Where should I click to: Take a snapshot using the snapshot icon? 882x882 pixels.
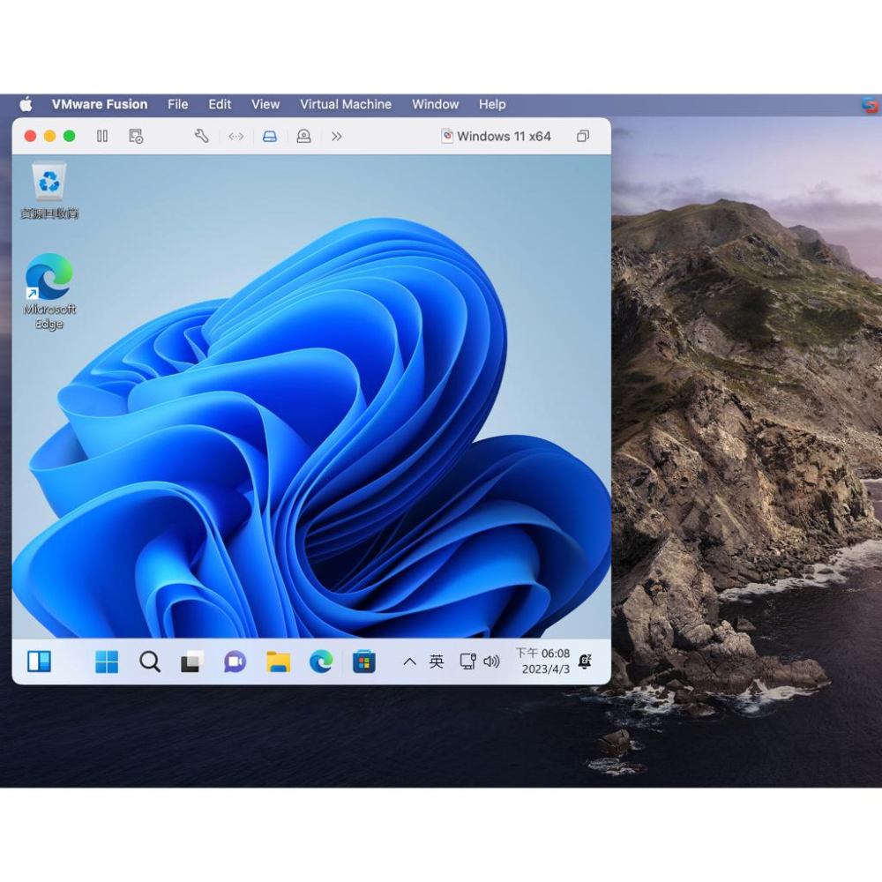[x=134, y=136]
